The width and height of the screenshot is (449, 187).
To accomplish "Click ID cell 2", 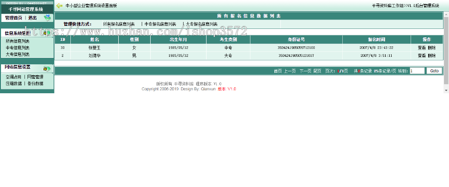I will tap(62, 56).
